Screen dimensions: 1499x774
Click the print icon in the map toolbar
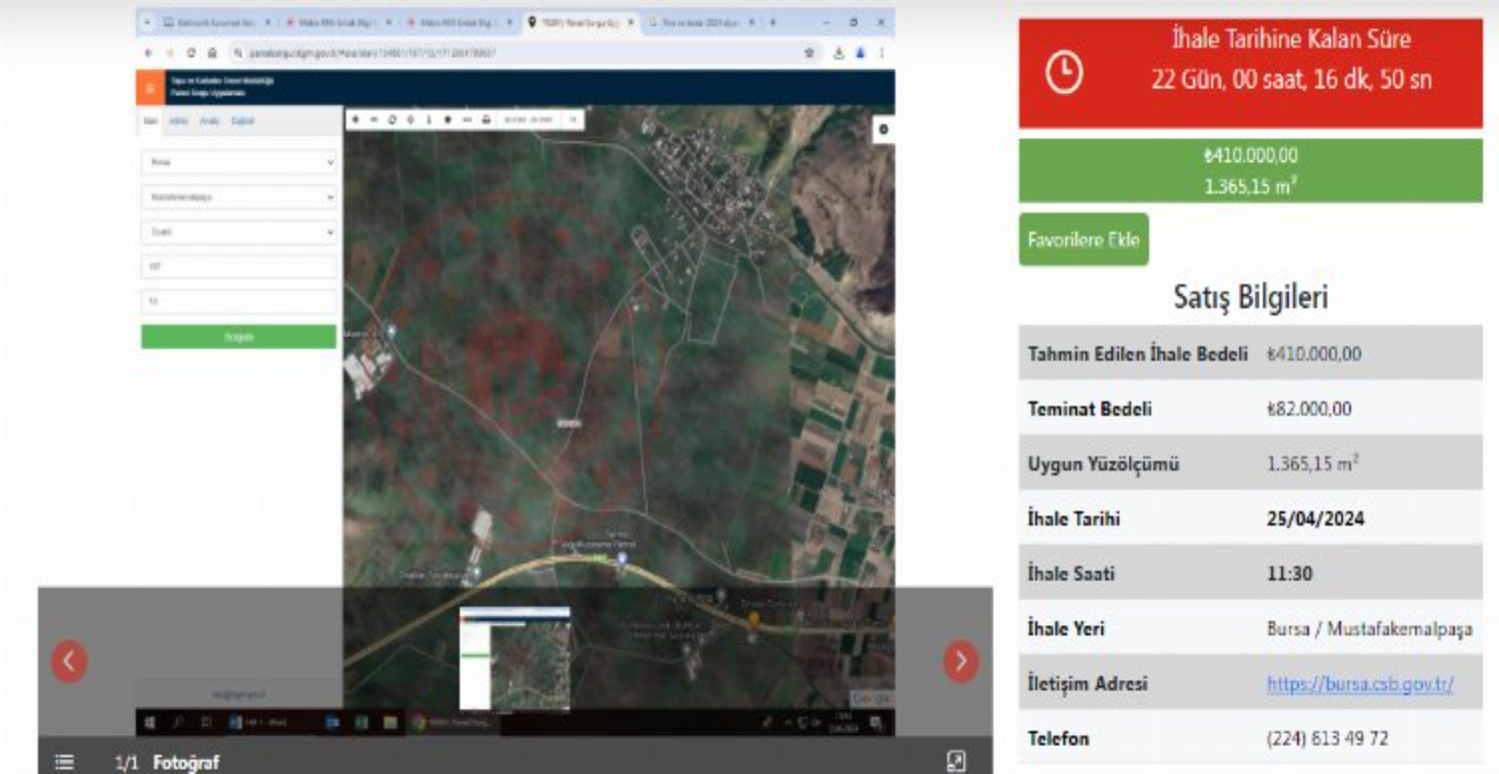click(487, 120)
